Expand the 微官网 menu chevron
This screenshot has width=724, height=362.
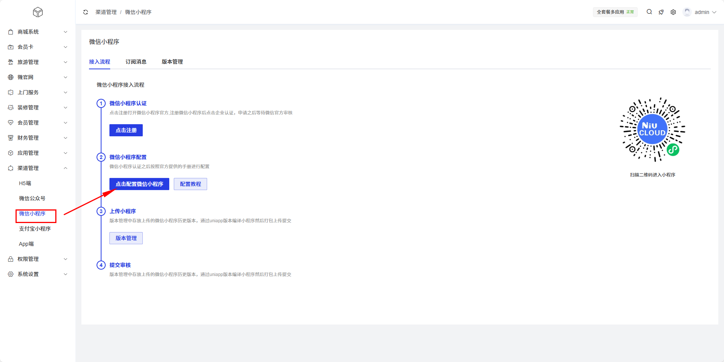(66, 77)
